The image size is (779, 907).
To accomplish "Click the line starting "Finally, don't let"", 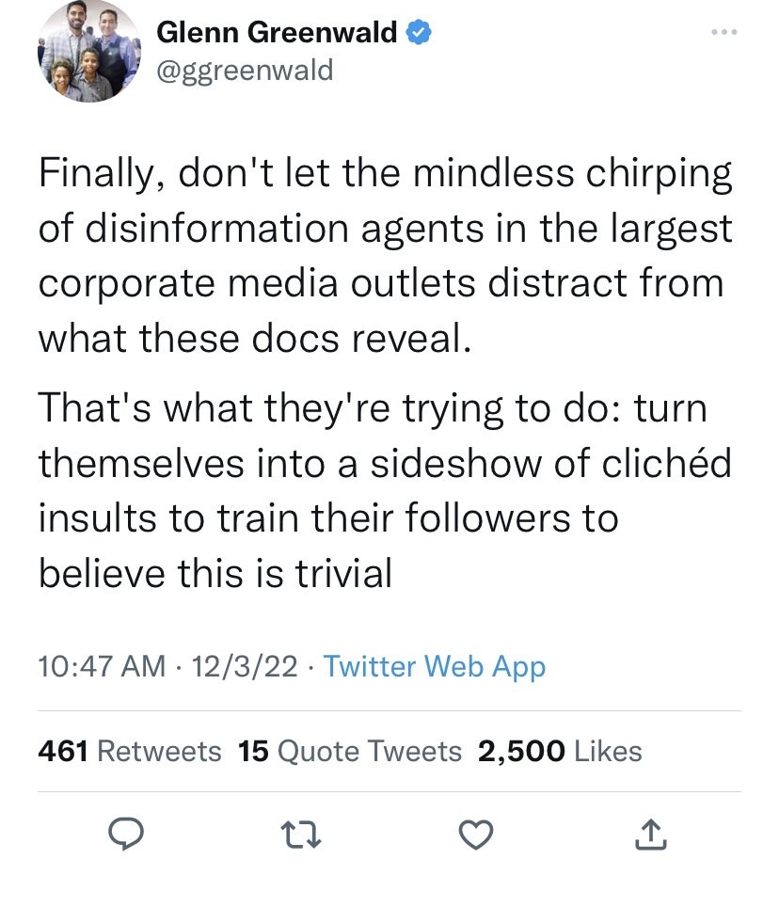I will [x=385, y=174].
